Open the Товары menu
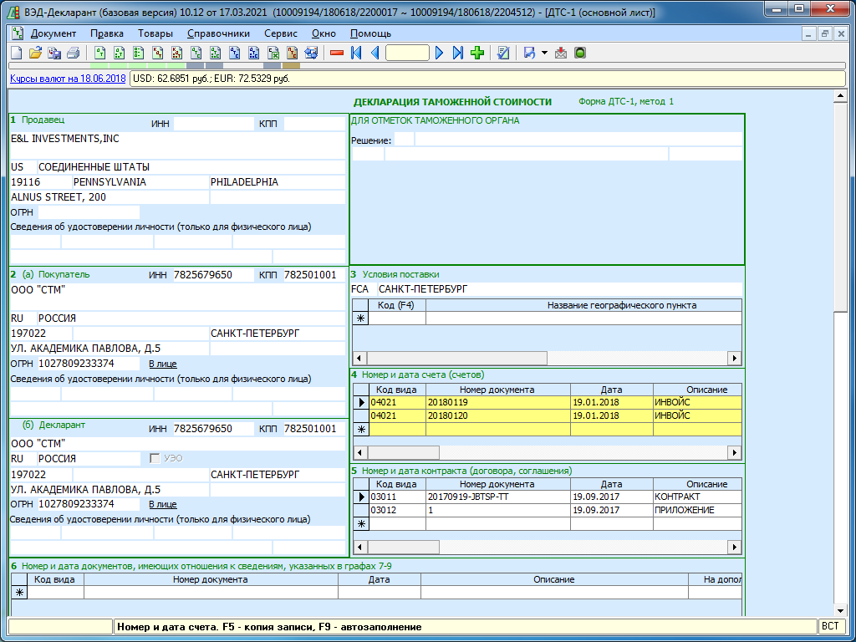The image size is (856, 642). click(x=156, y=33)
